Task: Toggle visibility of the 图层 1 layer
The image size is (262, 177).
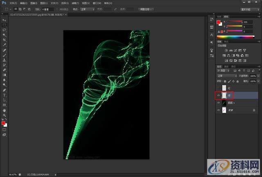Action: [x=219, y=103]
